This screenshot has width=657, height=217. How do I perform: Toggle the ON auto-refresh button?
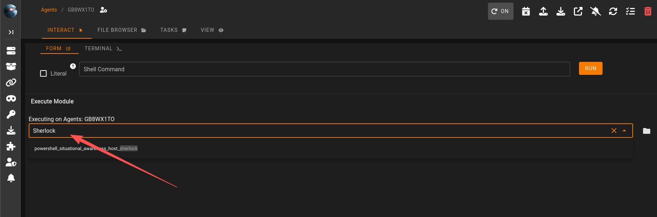pos(500,11)
